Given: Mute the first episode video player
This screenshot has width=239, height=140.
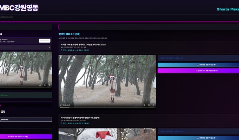Looking at the screenshot, I should (144, 105).
